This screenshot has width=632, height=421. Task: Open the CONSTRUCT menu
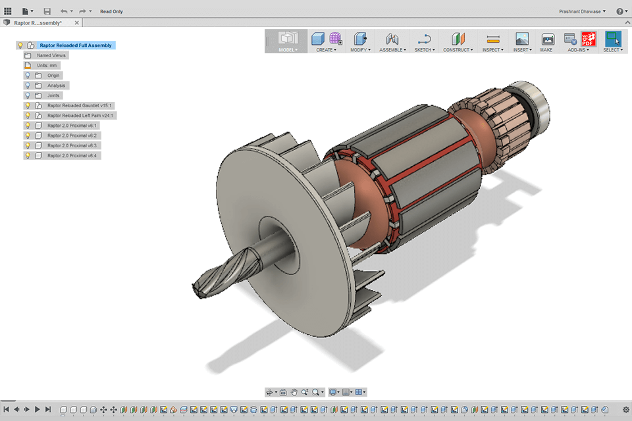pyautogui.click(x=458, y=49)
